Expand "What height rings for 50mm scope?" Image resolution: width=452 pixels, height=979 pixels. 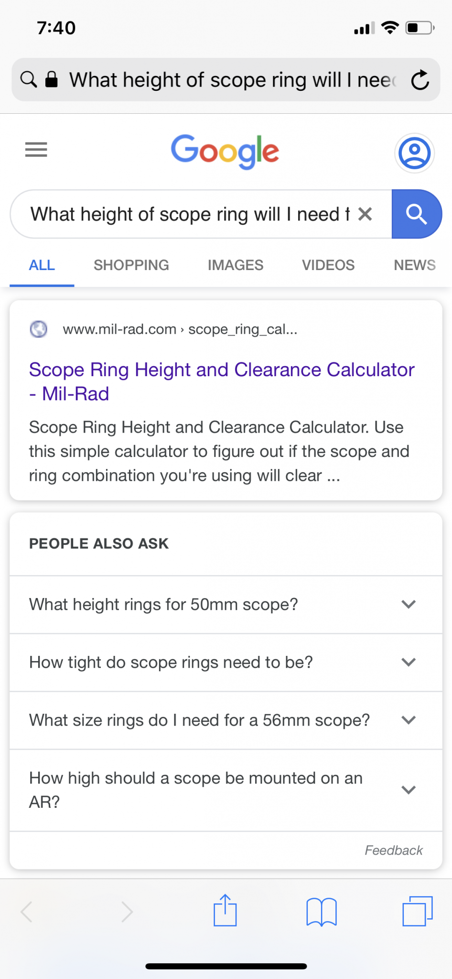(x=226, y=605)
